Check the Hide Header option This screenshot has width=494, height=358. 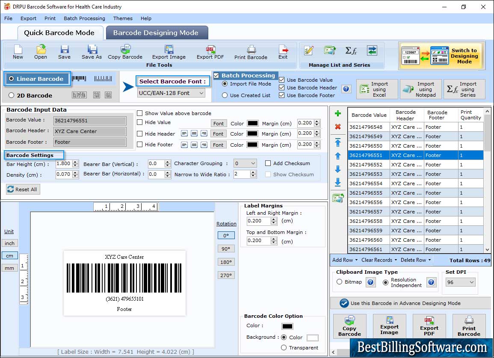pyautogui.click(x=139, y=133)
